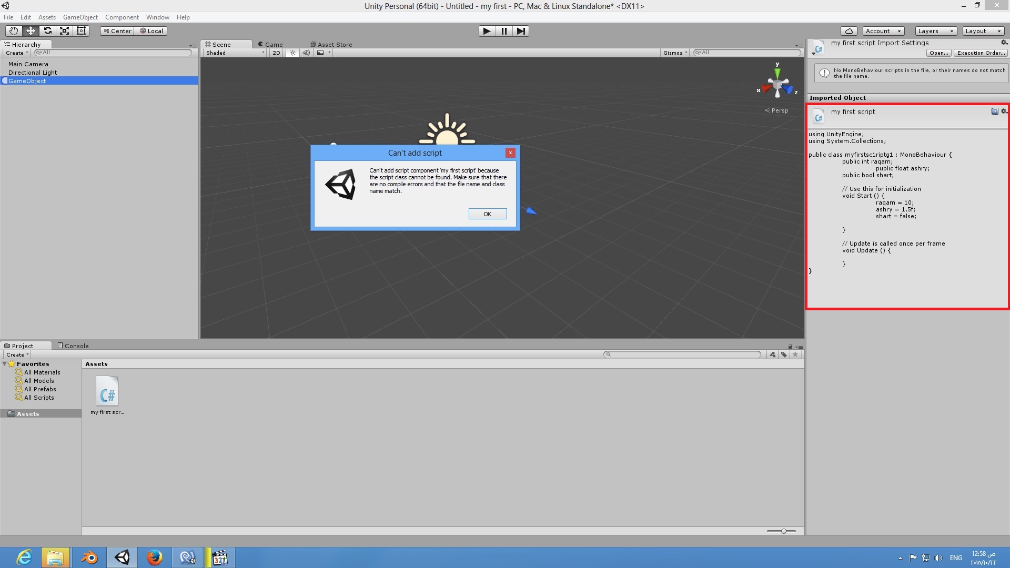Open the Account dropdown
The height and width of the screenshot is (568, 1010).
click(x=883, y=31)
